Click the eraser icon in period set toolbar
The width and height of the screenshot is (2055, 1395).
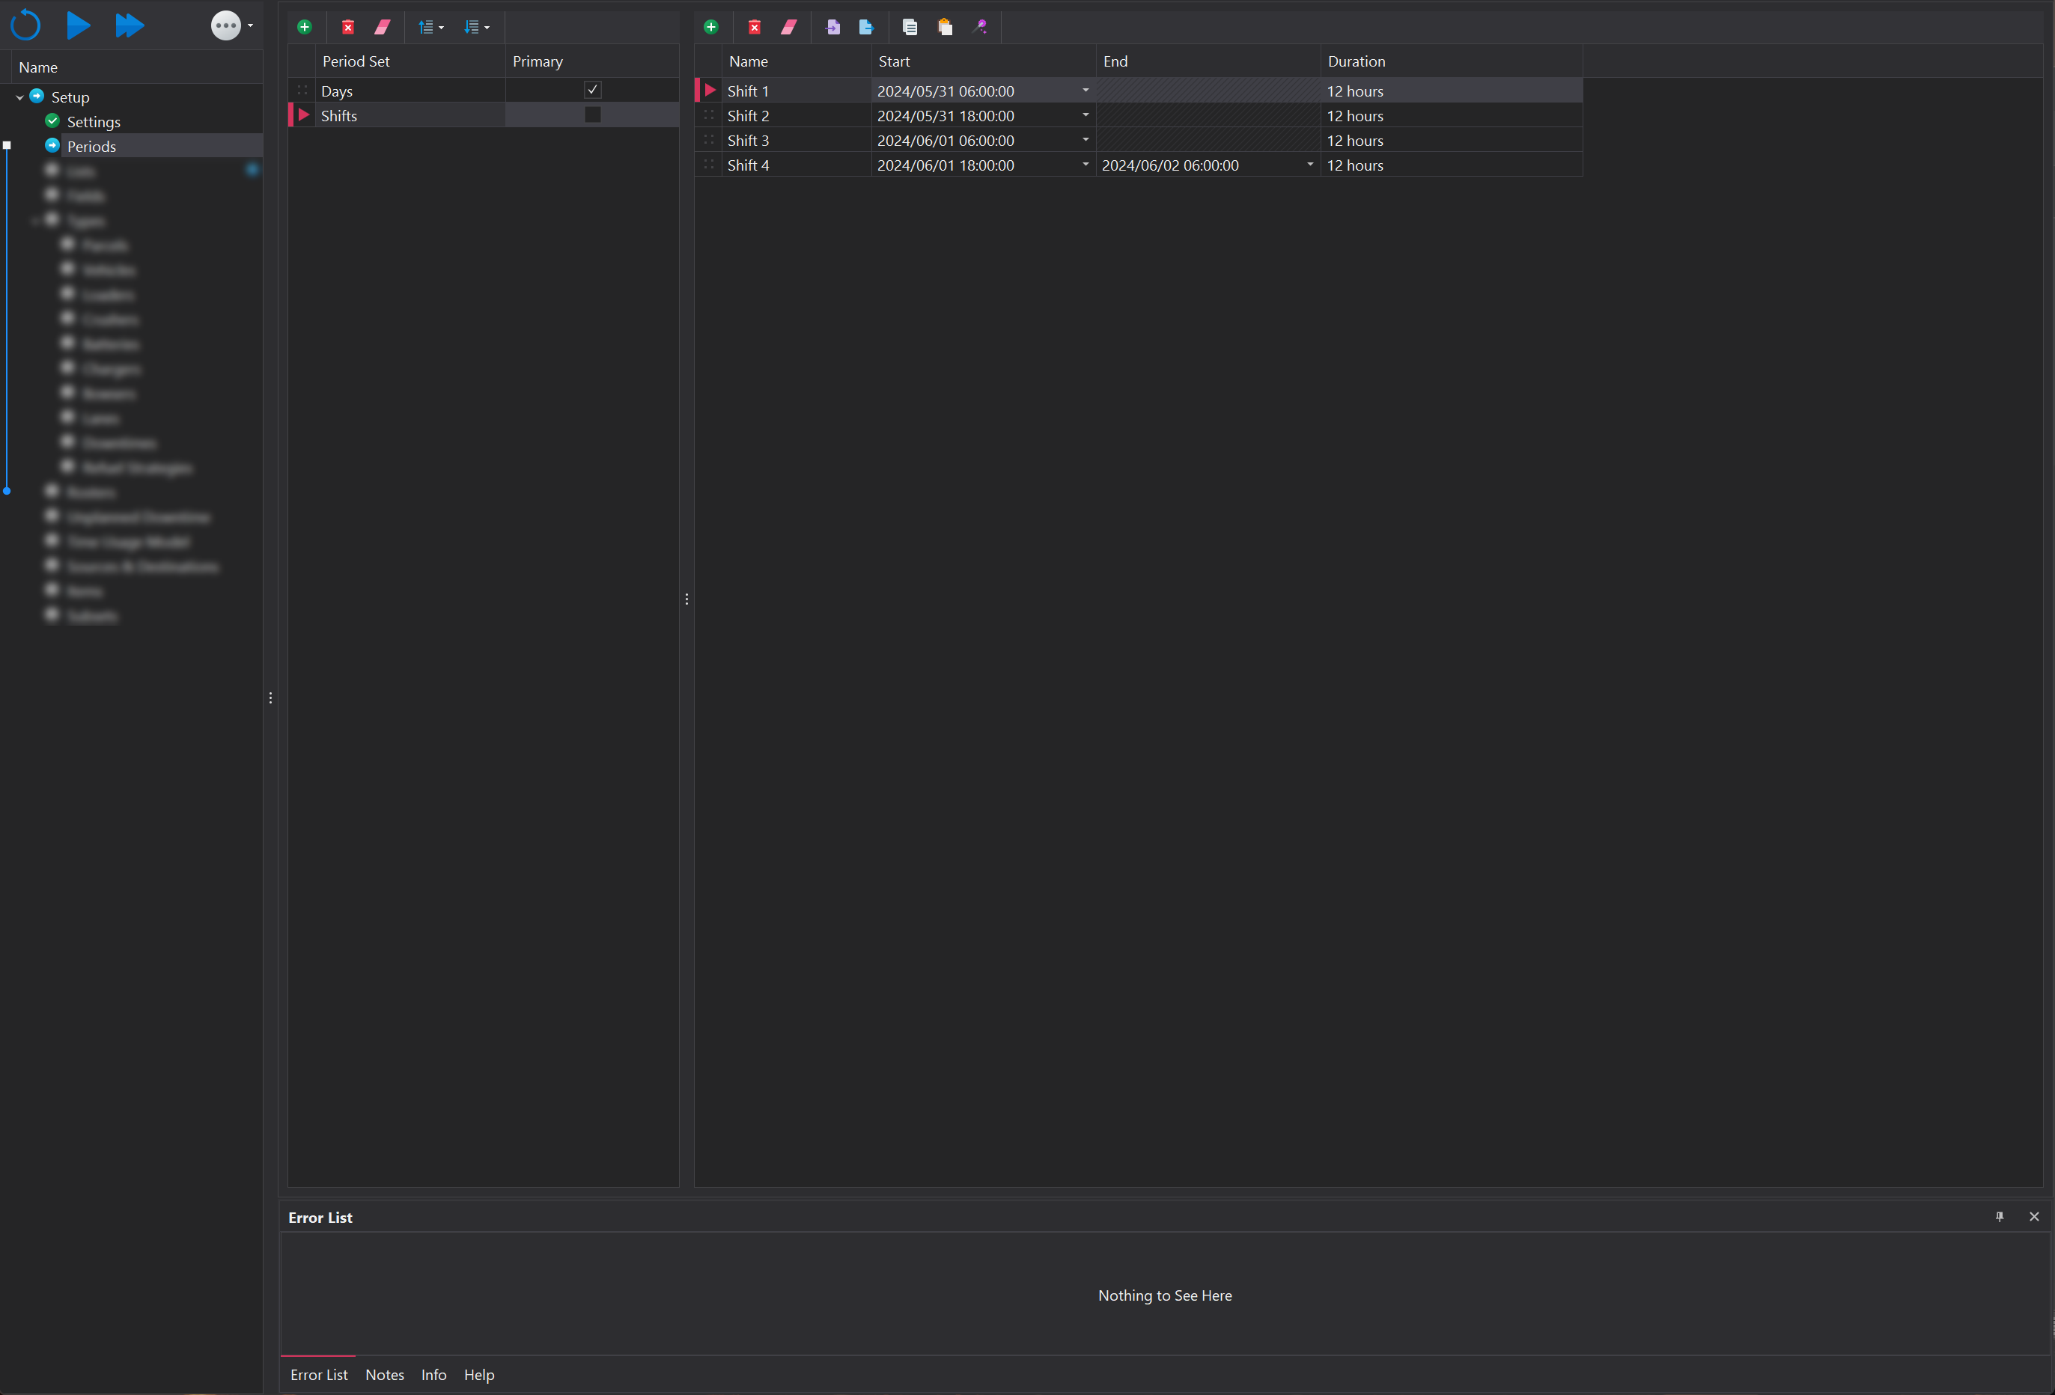coord(382,26)
